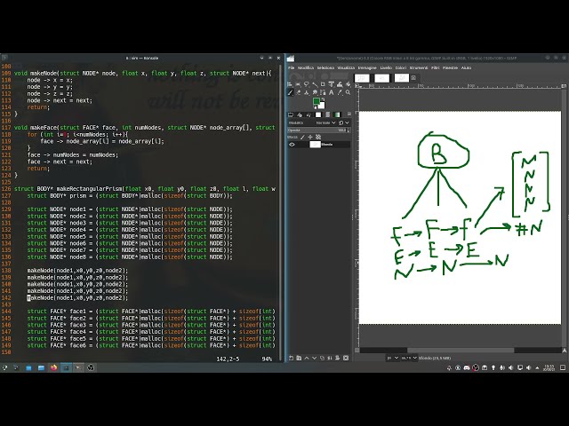Expand hidden system tray icons arrow
Screen dimensions: 569x426
click(x=537, y=368)
